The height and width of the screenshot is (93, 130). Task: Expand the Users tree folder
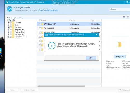tap(8, 25)
